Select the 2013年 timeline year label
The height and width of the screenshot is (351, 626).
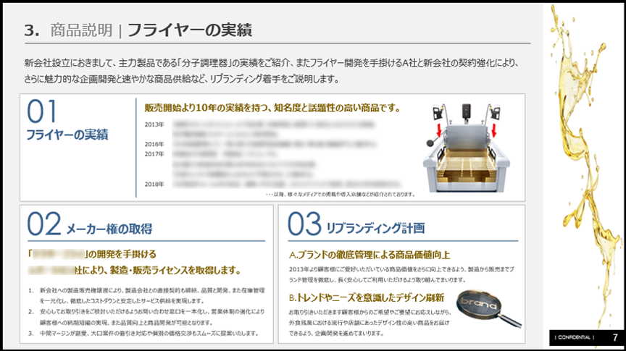(154, 124)
